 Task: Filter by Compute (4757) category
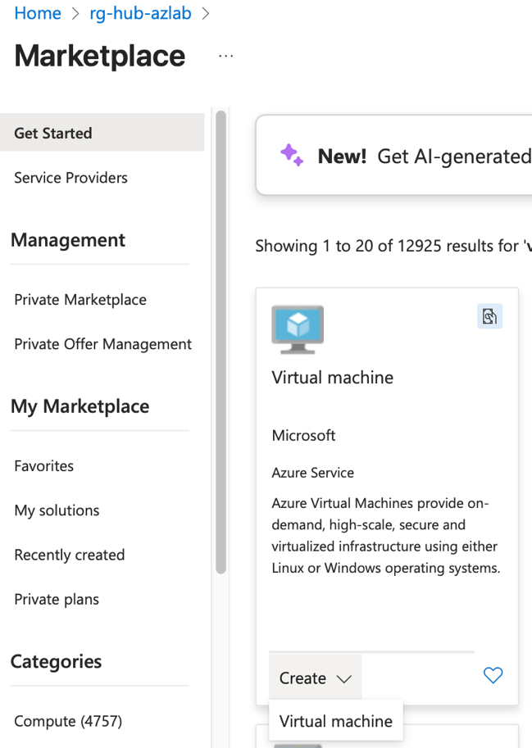click(x=68, y=721)
